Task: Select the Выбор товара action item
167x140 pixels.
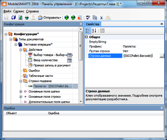Action: click(x=50, y=55)
